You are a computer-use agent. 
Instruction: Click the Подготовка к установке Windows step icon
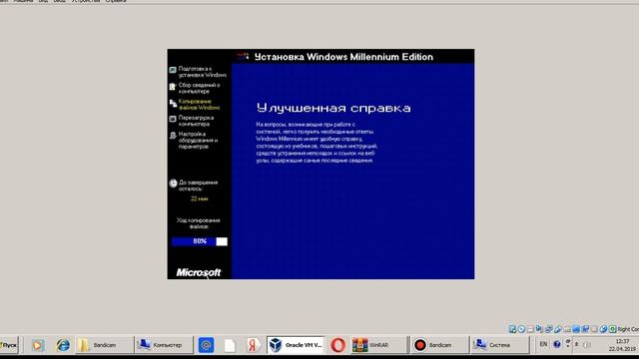173,70
